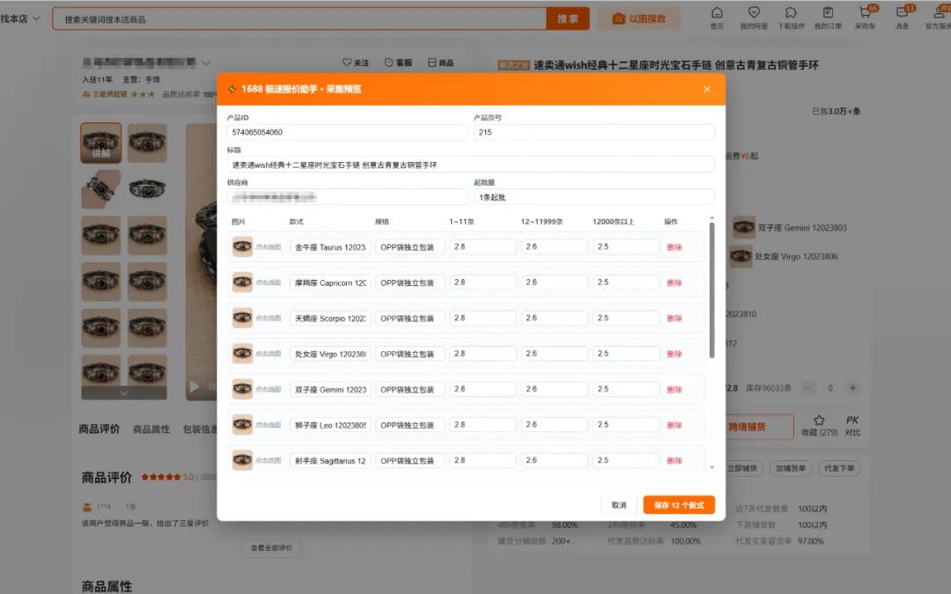Delete the 摩羯座 Capricorn row

pyautogui.click(x=675, y=282)
